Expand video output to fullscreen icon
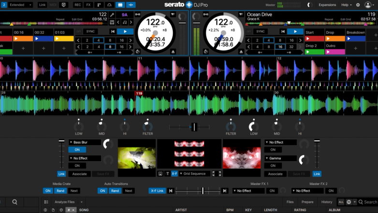This screenshot has height=213, width=378. pyautogui.click(x=217, y=174)
